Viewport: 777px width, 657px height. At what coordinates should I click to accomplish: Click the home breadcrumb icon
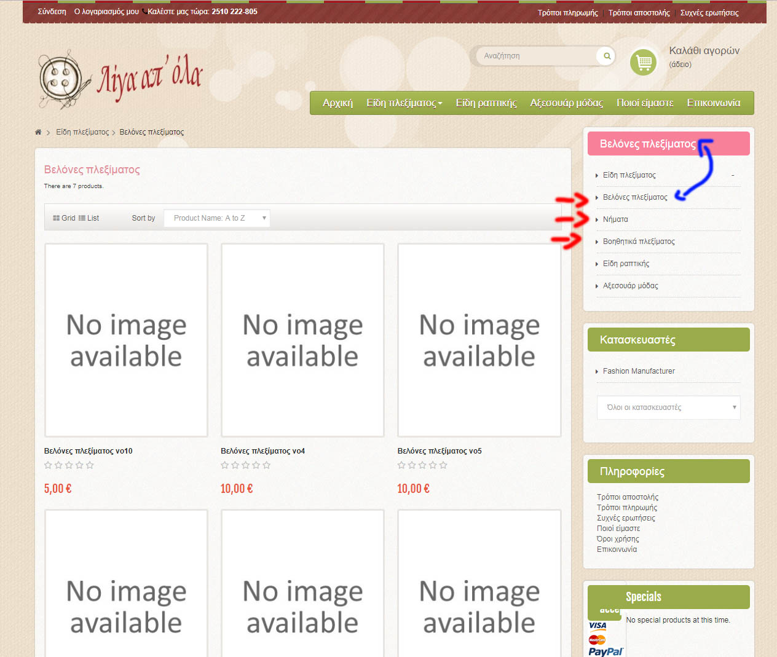pyautogui.click(x=38, y=132)
